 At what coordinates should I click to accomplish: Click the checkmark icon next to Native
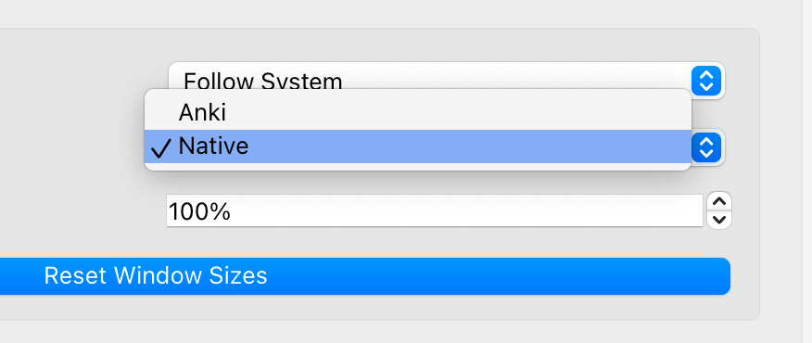[160, 148]
